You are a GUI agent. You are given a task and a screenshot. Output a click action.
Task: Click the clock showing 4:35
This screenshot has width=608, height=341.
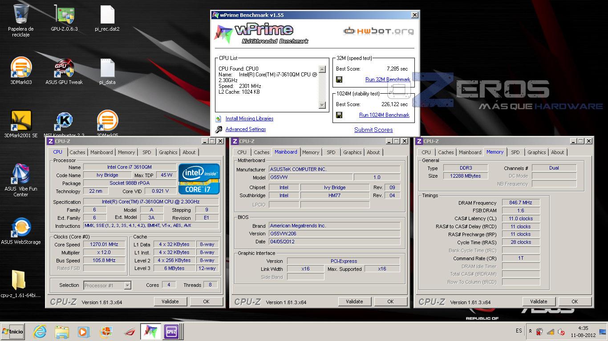pyautogui.click(x=583, y=332)
